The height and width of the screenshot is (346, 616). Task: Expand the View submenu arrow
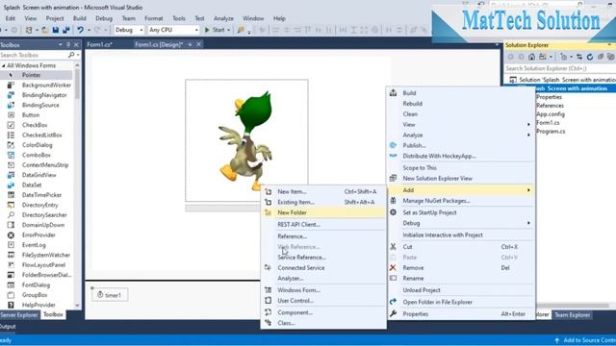528,124
